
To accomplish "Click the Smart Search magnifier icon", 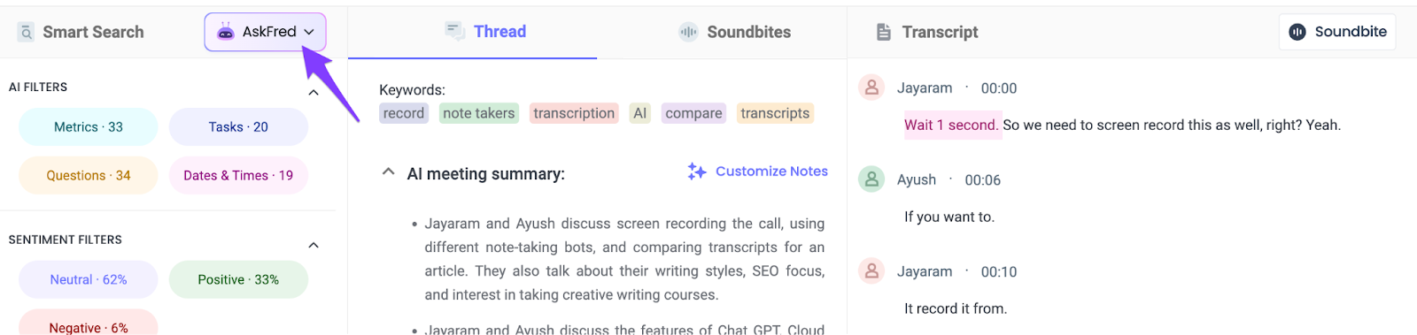I will point(27,33).
